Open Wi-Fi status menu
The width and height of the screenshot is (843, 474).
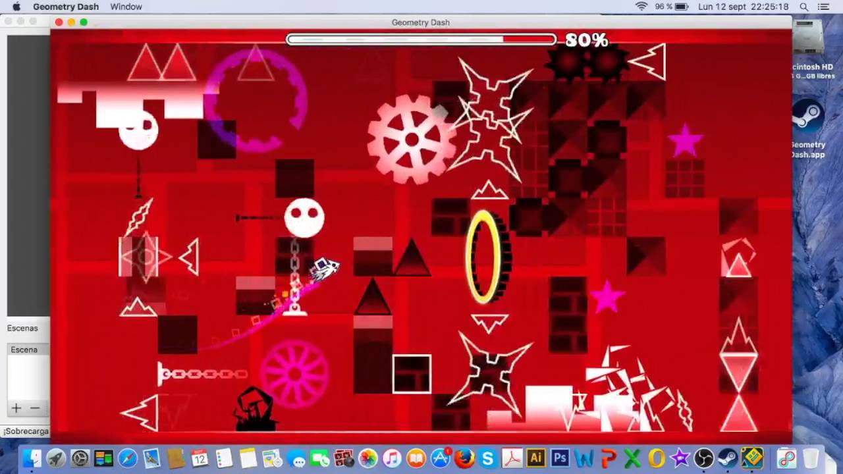641,7
